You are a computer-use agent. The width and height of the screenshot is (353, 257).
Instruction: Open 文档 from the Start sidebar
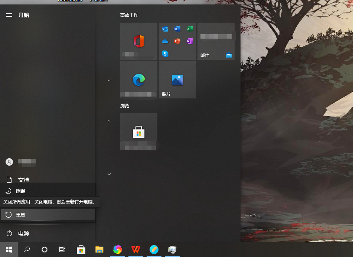point(48,180)
